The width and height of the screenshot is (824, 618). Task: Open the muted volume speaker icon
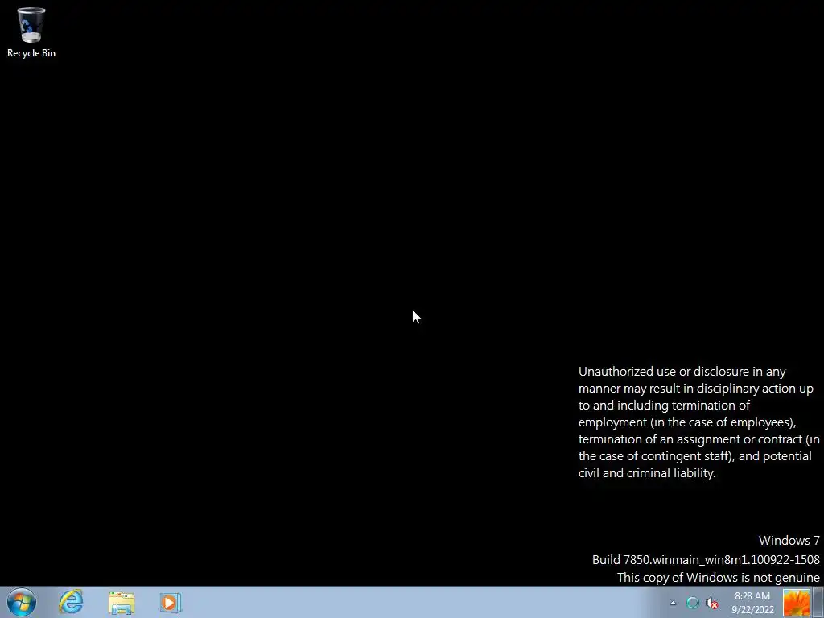tap(711, 603)
